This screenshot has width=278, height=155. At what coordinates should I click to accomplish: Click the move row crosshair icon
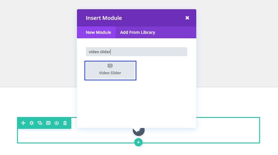pos(23,123)
